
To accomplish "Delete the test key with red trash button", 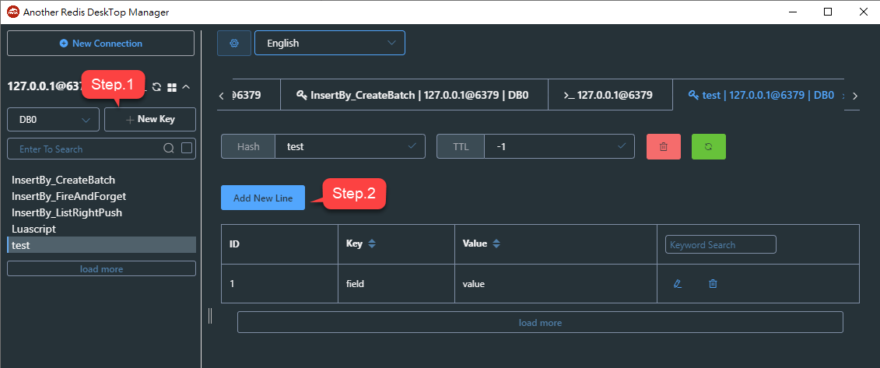I will [x=664, y=146].
